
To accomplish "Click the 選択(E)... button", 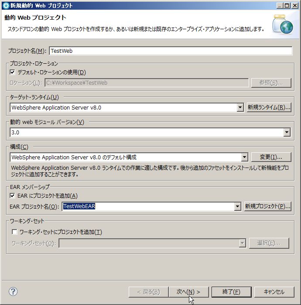I will point(269,243).
